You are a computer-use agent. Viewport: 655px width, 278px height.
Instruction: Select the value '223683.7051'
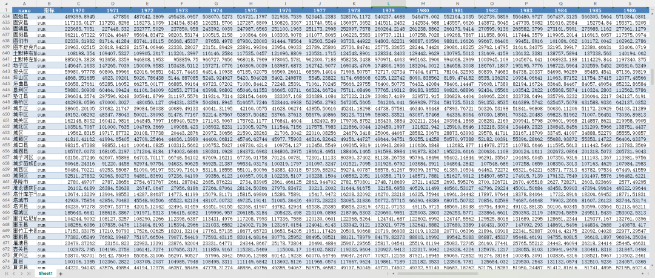[x=78, y=30]
